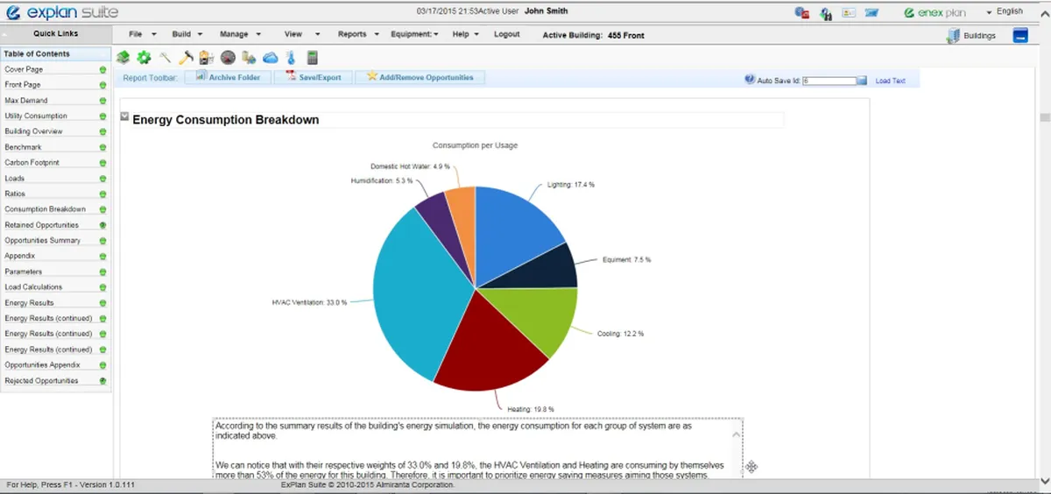
Task: Click the Save/Export button
Action: tap(314, 77)
